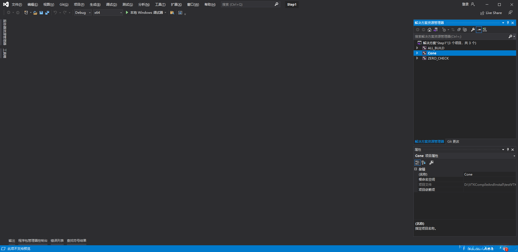Screen dimensions: 518x252
Task: Open the 程序包管理器控制台 tab
Action: (x=33, y=241)
